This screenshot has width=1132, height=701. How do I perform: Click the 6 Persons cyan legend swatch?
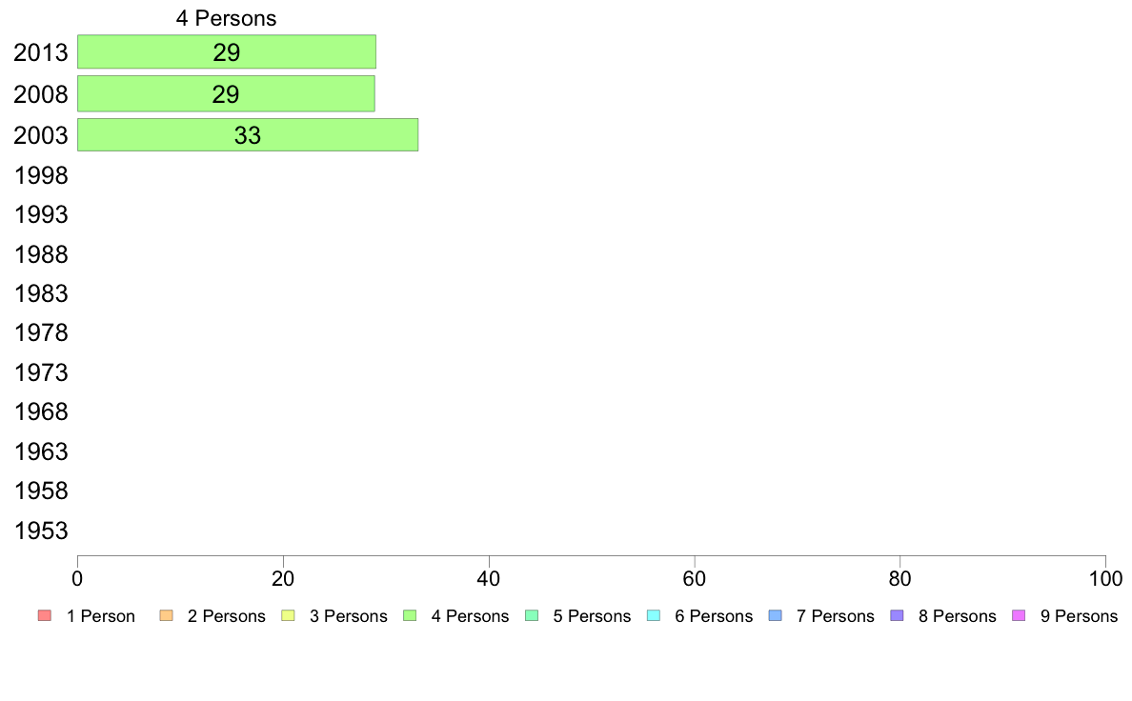pos(654,616)
